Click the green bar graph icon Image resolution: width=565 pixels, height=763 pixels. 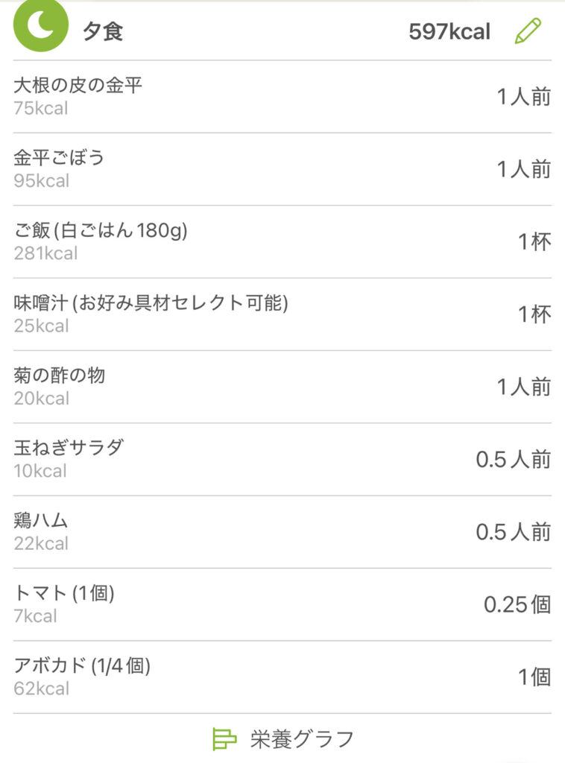[224, 738]
